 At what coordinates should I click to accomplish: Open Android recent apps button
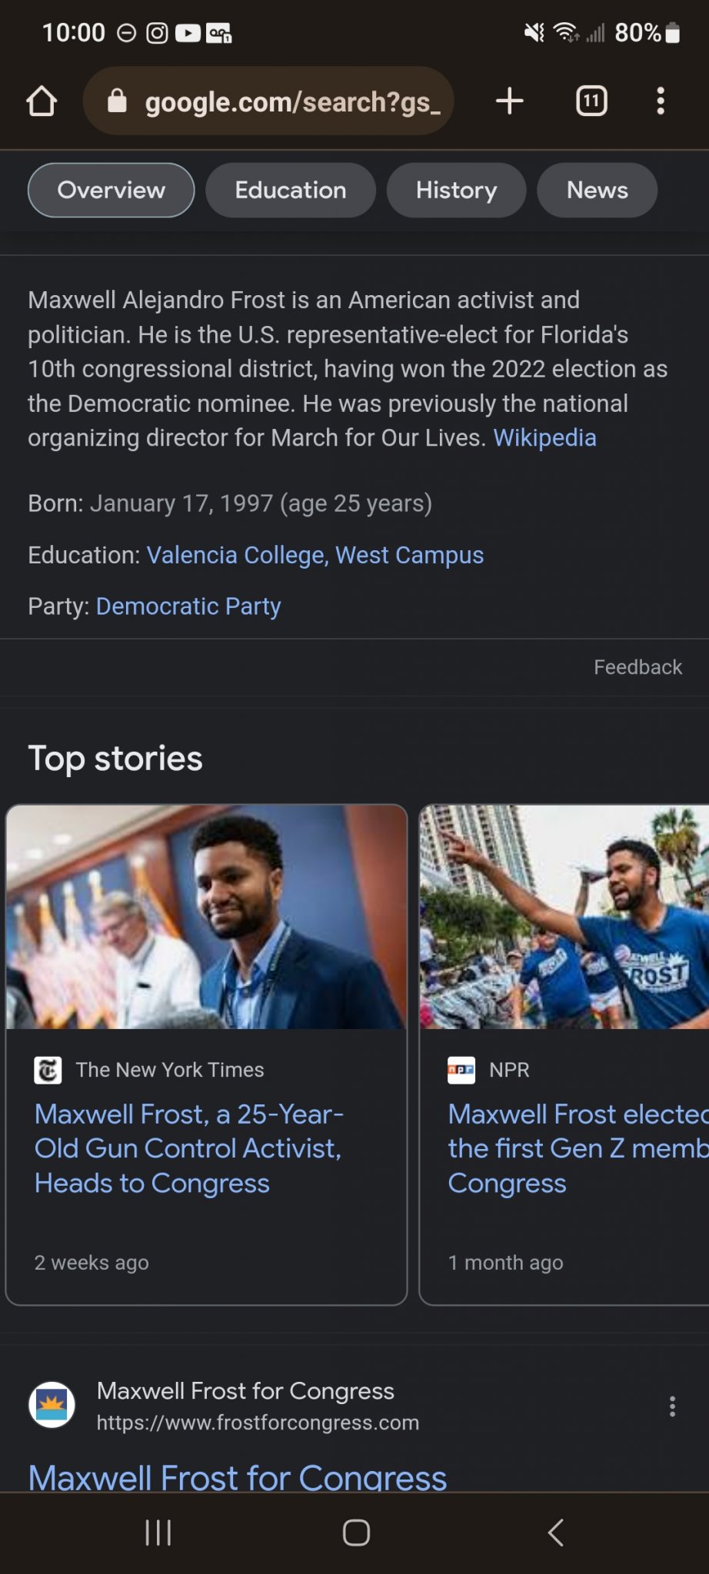(158, 1532)
